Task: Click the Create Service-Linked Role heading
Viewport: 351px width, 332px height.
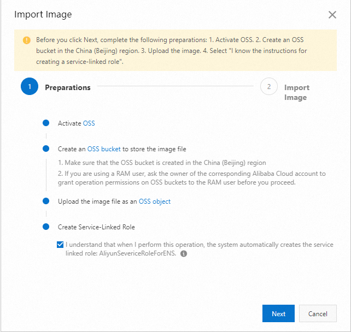Action: click(x=96, y=227)
